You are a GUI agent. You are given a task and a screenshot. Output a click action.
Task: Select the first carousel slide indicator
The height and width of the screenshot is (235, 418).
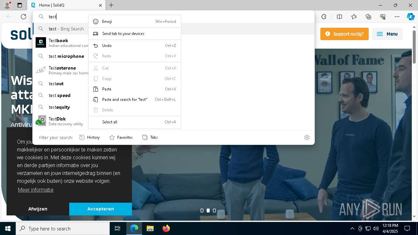click(202, 211)
